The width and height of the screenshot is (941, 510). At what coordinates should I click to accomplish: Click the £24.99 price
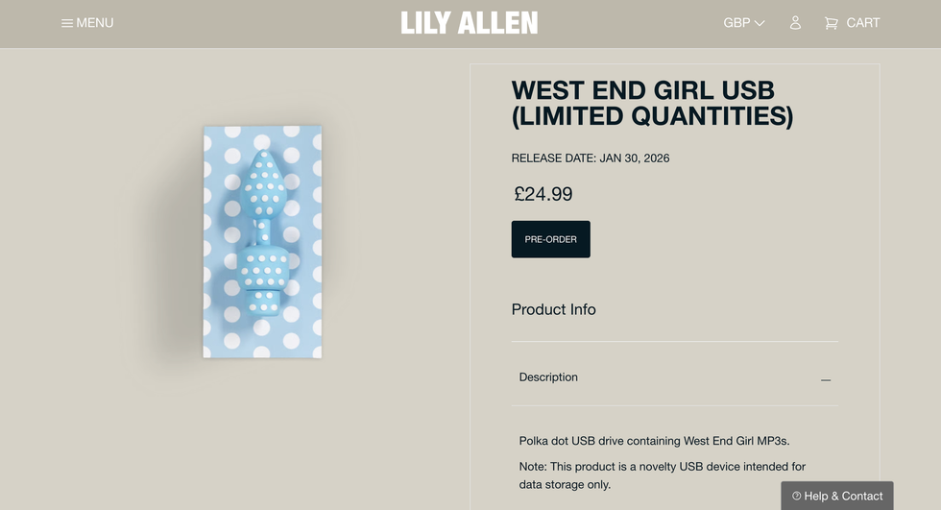point(543,194)
